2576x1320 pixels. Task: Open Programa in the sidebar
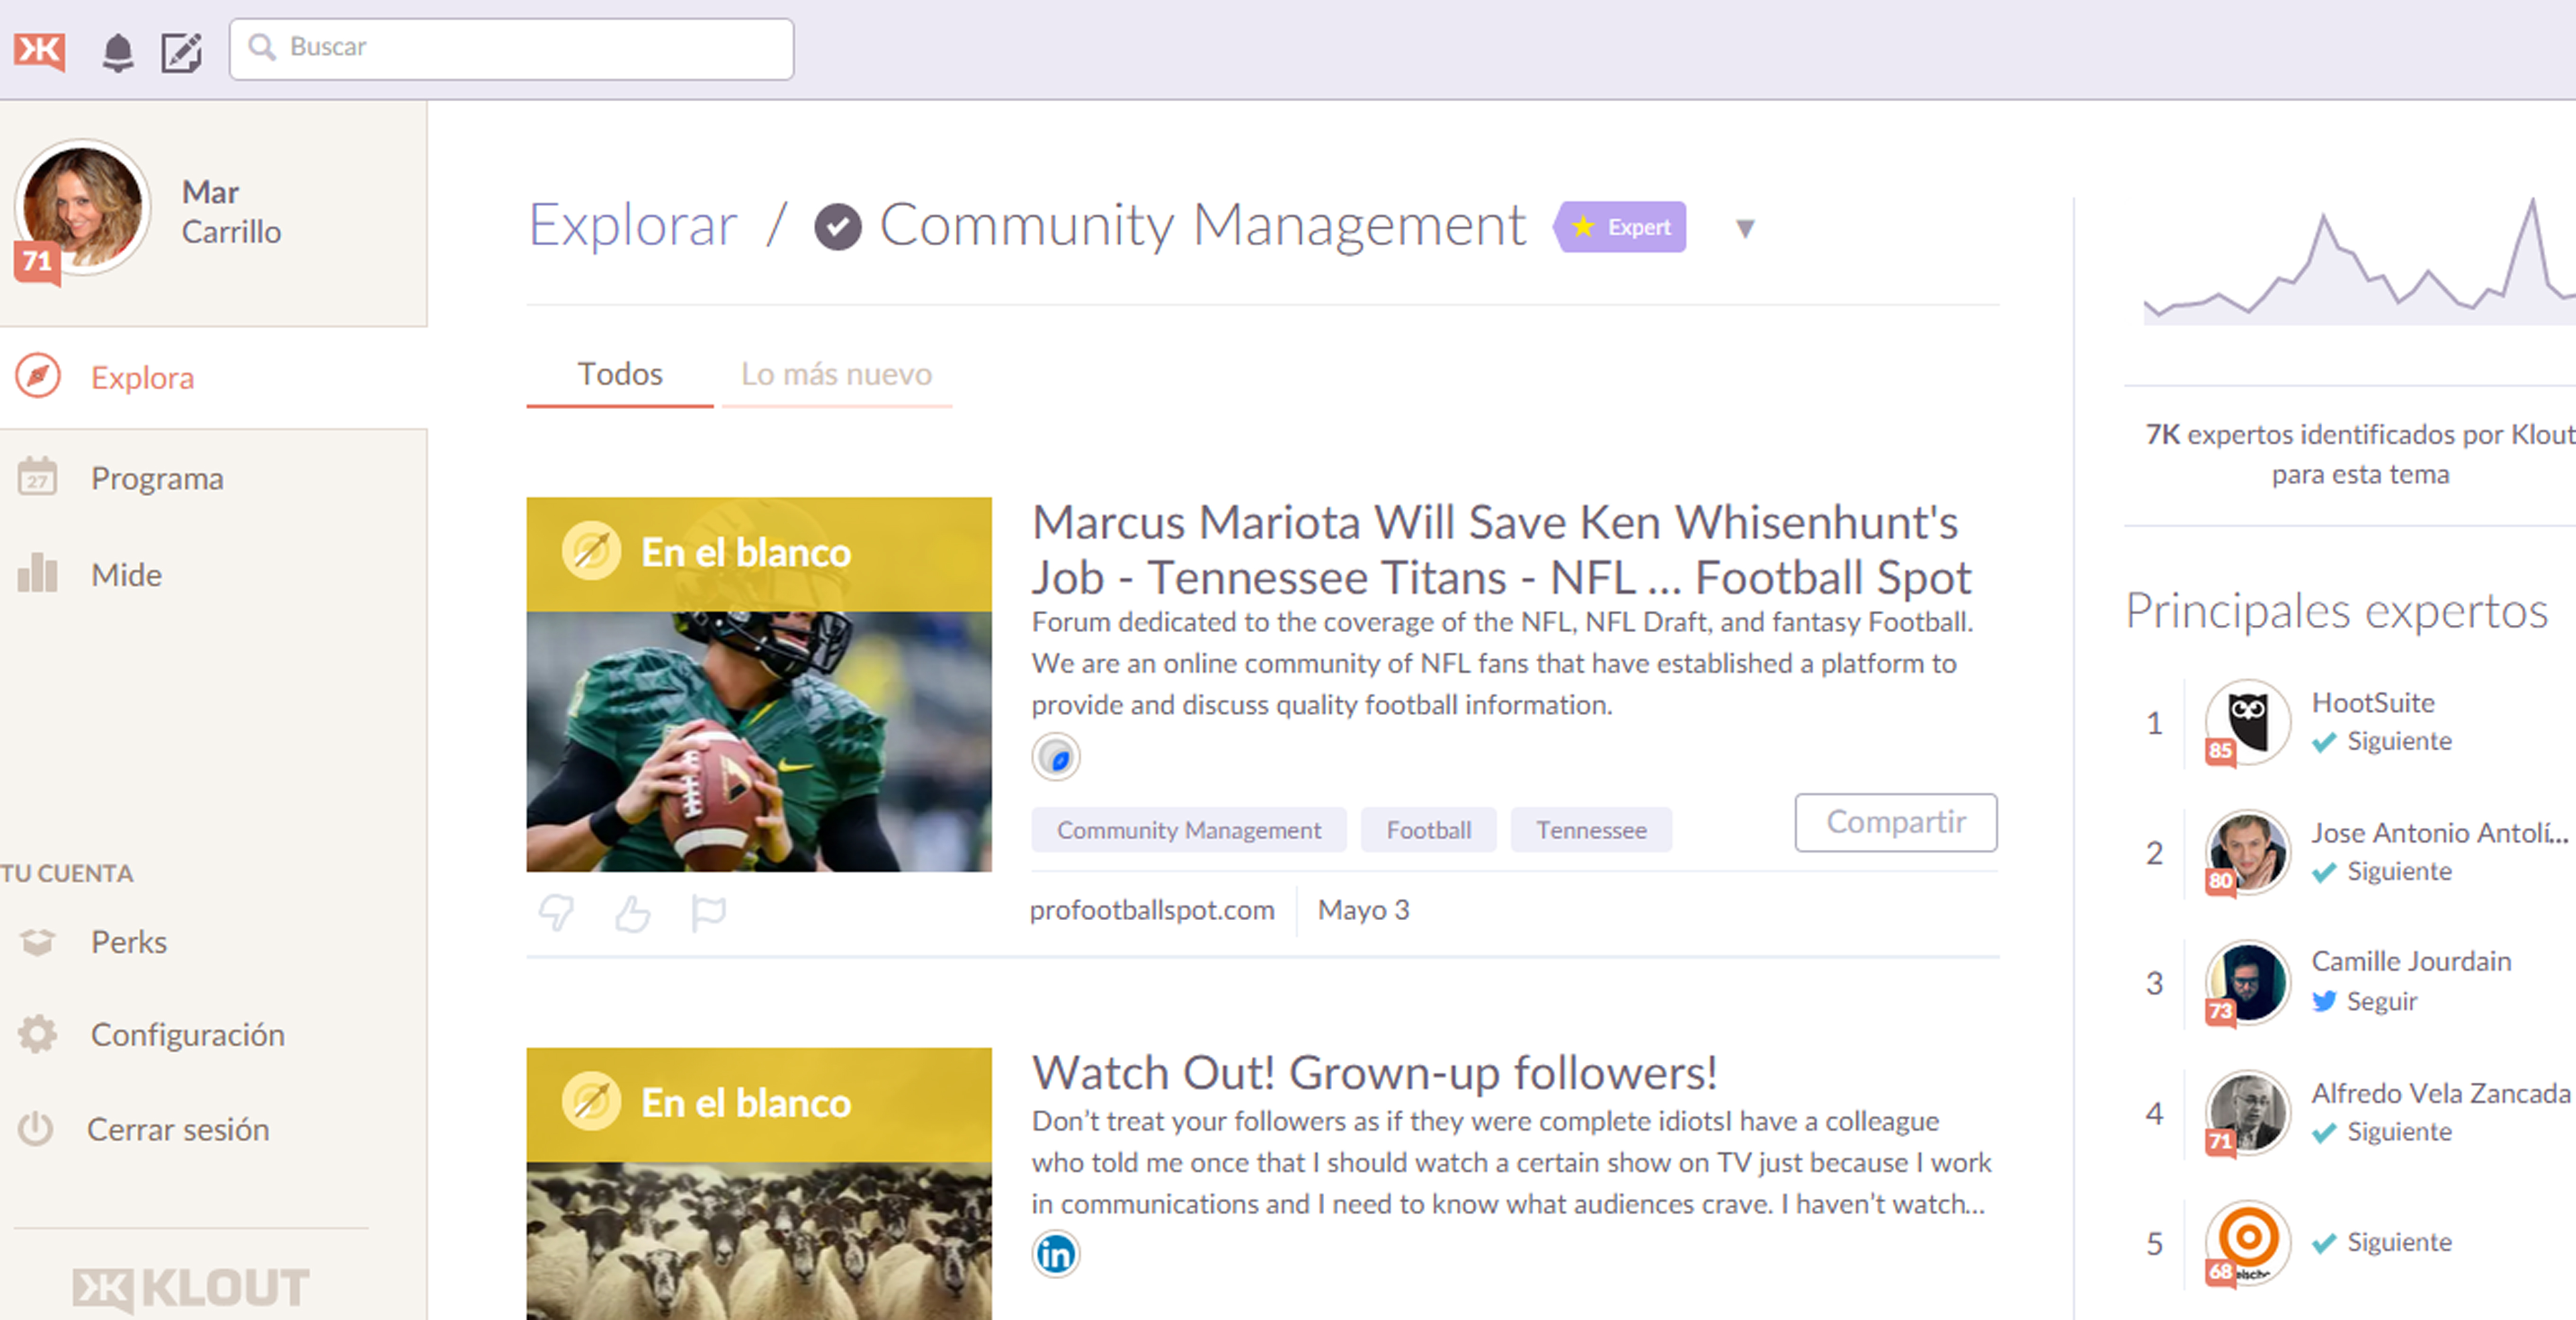157,478
